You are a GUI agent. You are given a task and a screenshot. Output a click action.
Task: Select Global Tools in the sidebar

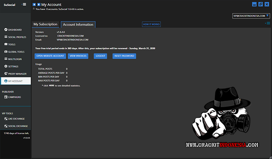point(16,52)
